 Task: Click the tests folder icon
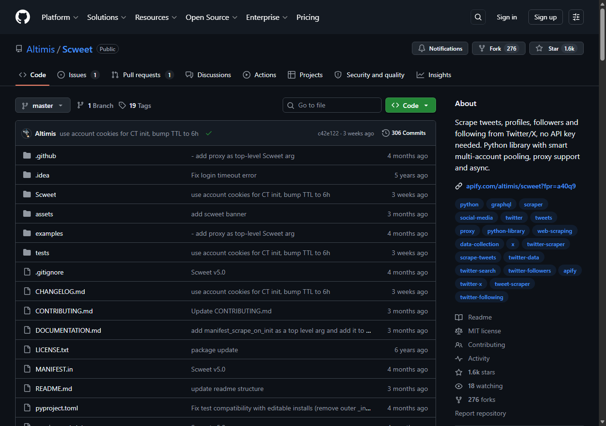point(27,253)
